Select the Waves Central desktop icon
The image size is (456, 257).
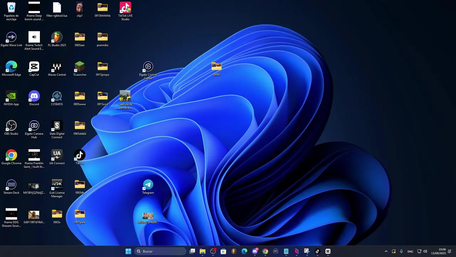57,69
